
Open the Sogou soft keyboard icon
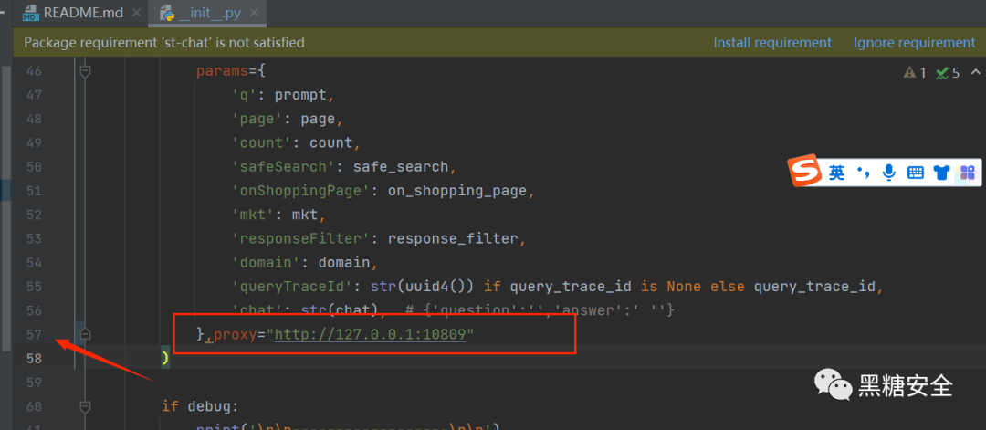915,173
